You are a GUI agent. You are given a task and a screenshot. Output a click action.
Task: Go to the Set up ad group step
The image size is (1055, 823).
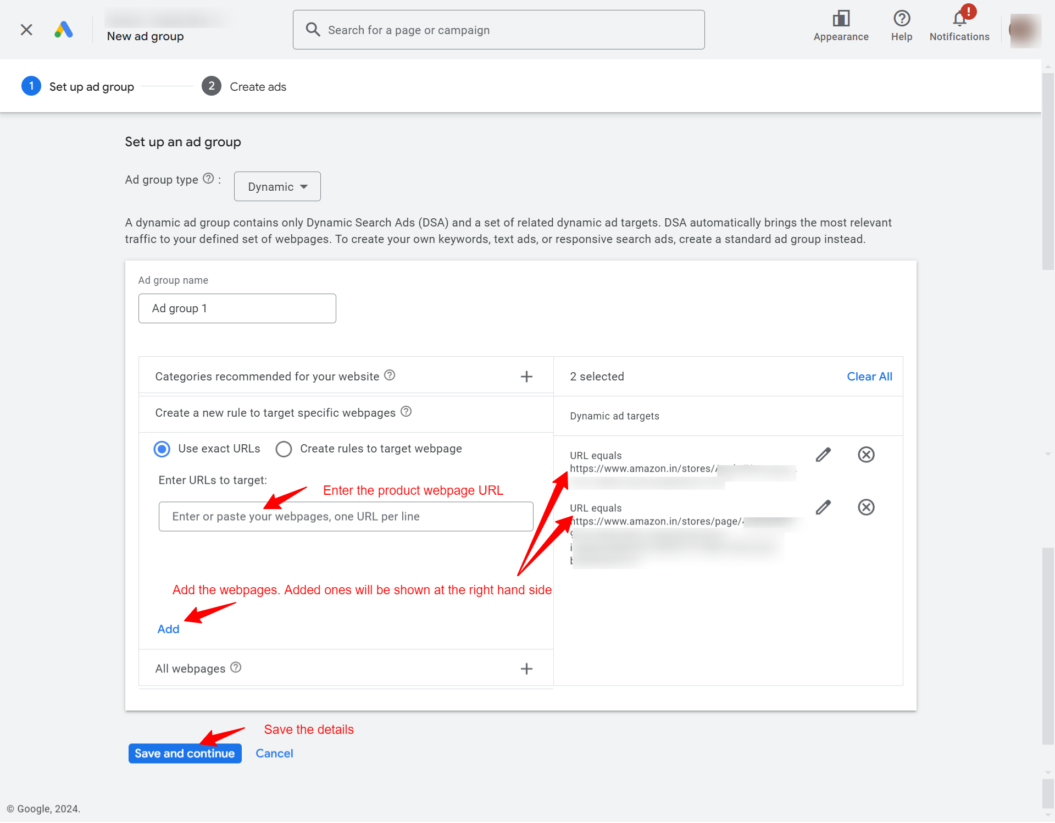77,86
